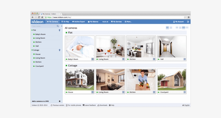Open the Archive Export tab

click(78, 22)
